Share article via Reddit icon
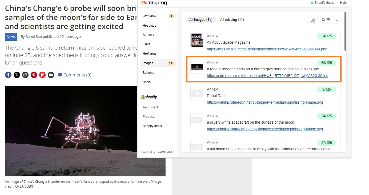 coord(25,75)
